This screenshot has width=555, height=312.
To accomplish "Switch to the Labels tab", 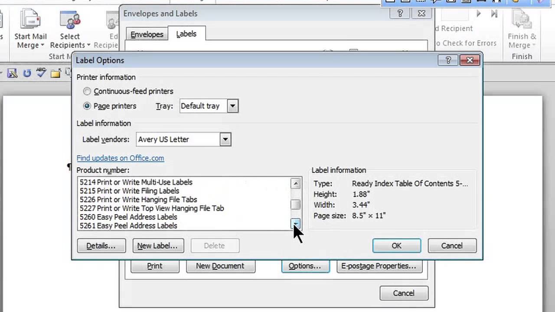I will 186,34.
